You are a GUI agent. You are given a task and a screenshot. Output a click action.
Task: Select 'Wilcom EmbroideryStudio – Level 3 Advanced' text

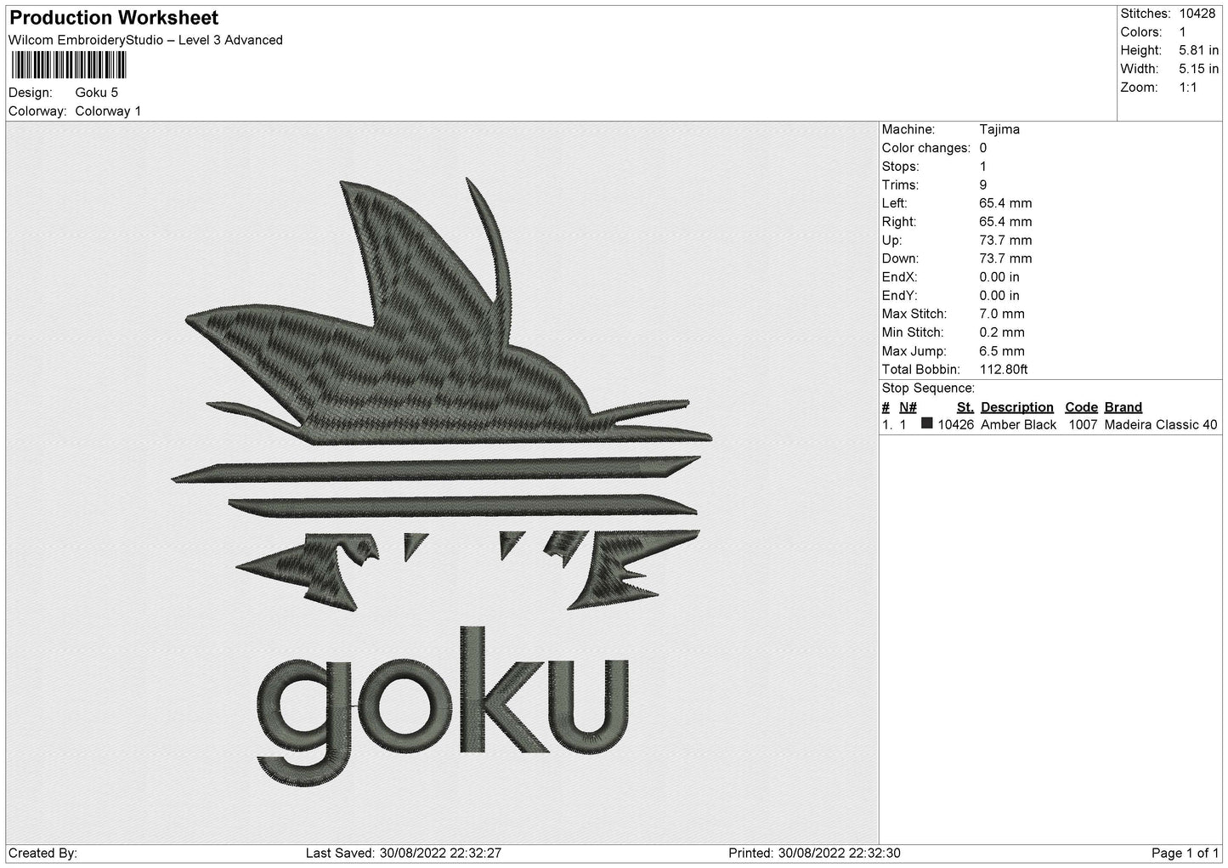pos(145,40)
